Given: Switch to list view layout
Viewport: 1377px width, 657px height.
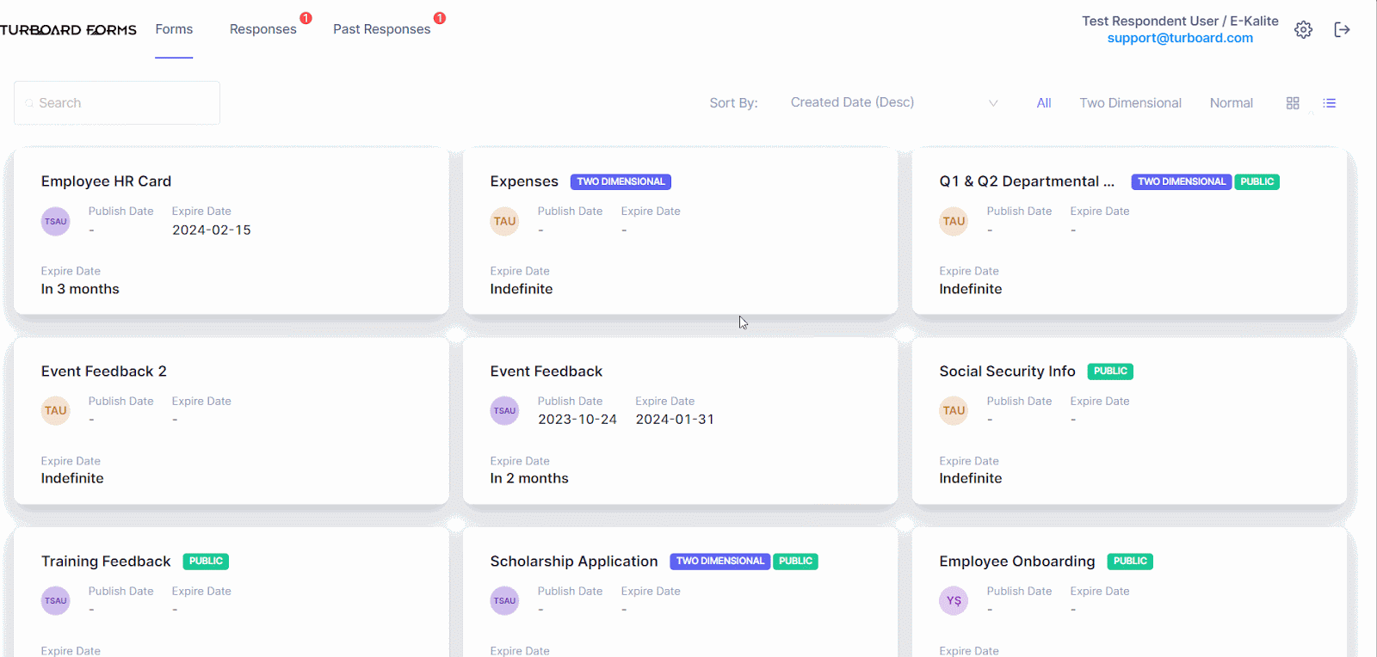Looking at the screenshot, I should point(1330,103).
